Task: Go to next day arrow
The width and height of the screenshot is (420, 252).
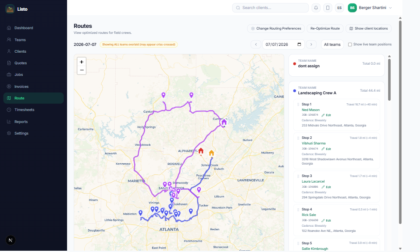Action: (x=311, y=44)
